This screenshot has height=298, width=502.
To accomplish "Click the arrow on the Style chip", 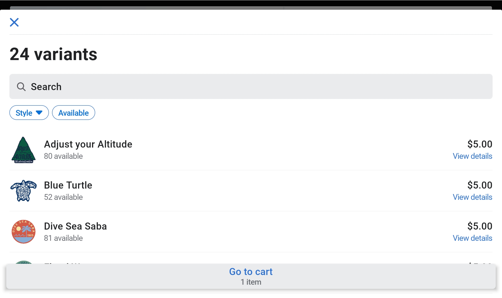I will (x=39, y=113).
